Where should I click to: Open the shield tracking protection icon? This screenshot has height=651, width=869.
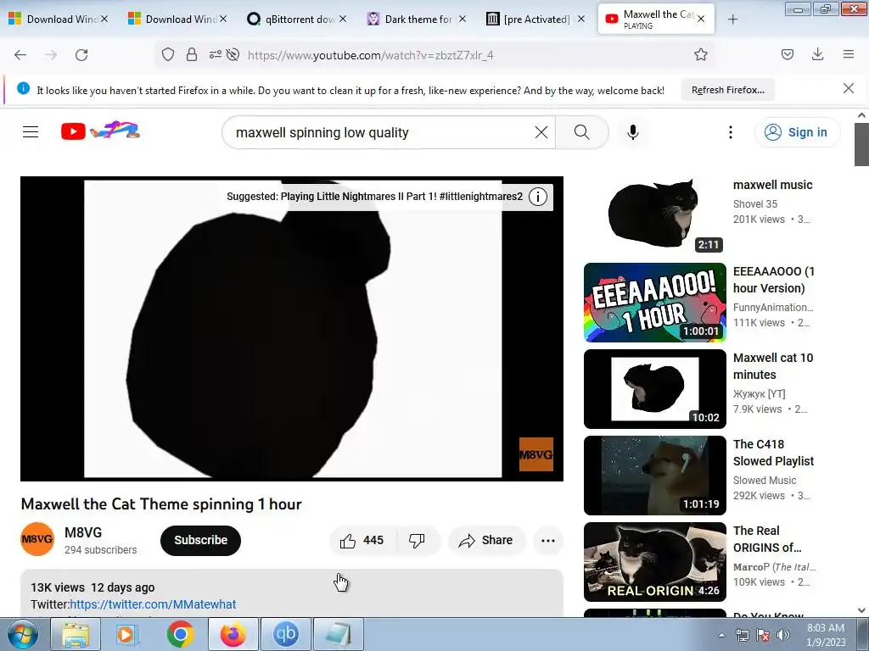tap(168, 54)
